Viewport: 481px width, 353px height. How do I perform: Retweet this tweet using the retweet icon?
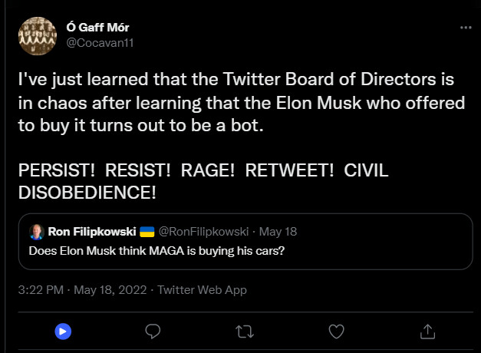click(x=245, y=331)
